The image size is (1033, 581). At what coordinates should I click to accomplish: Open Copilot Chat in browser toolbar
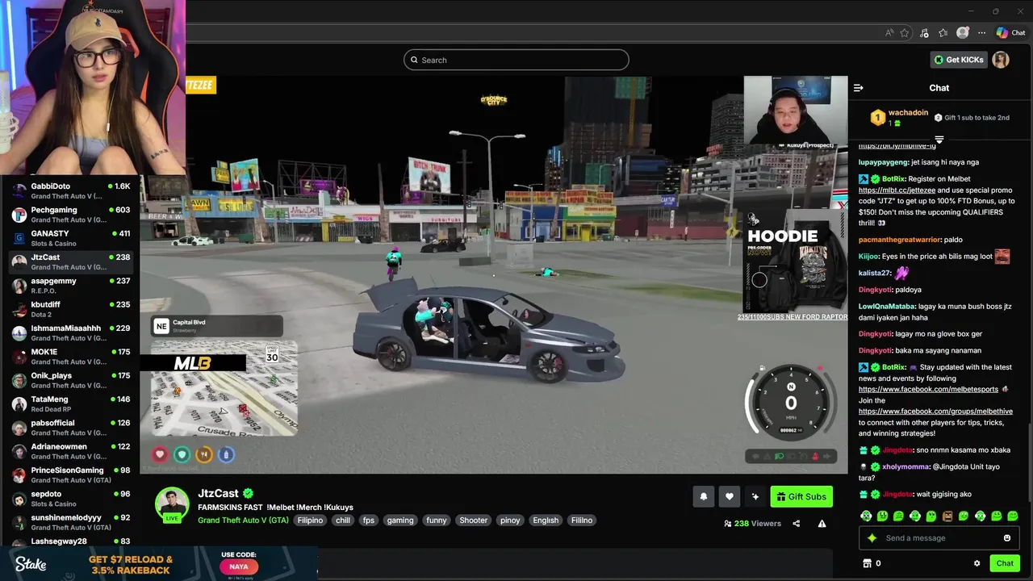[1010, 33]
